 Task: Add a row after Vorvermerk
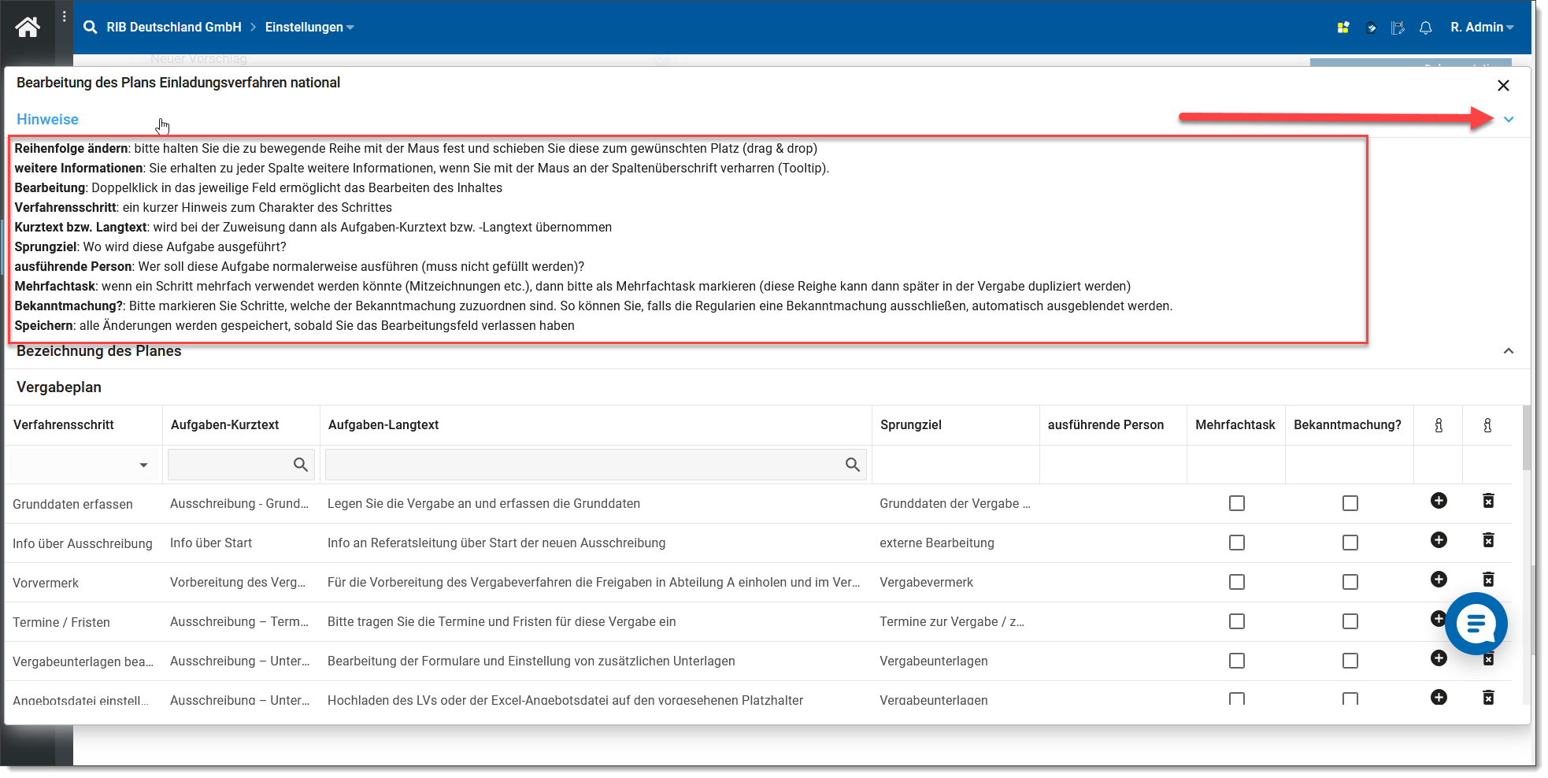point(1439,580)
